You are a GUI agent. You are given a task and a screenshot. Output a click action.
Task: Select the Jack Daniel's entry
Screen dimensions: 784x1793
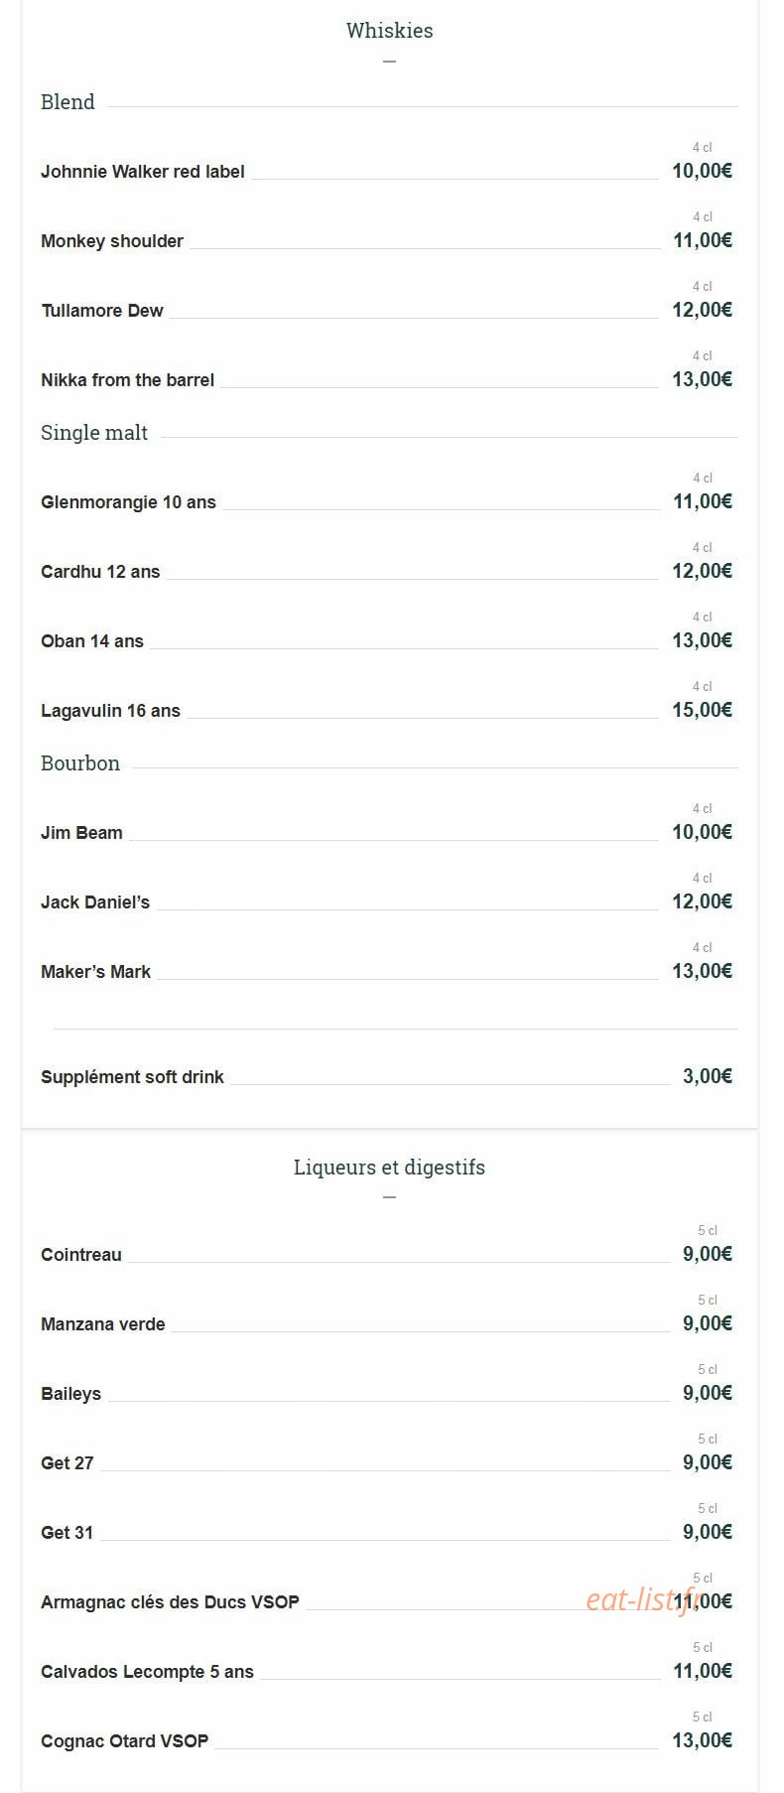(x=95, y=902)
